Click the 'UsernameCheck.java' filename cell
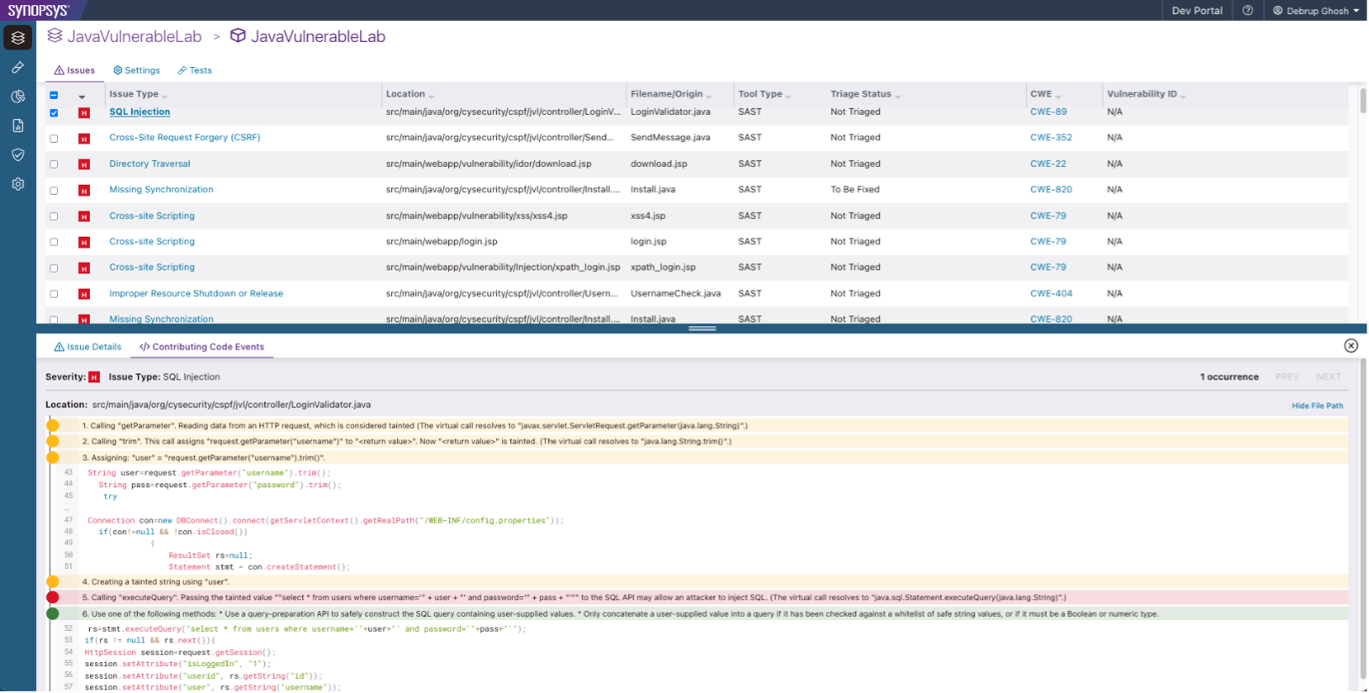 pos(675,293)
